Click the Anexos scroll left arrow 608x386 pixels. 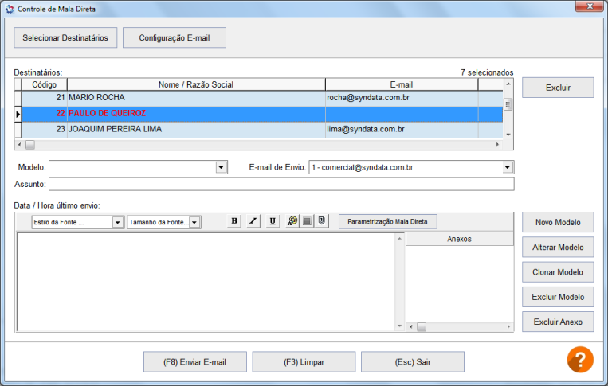tap(411, 327)
